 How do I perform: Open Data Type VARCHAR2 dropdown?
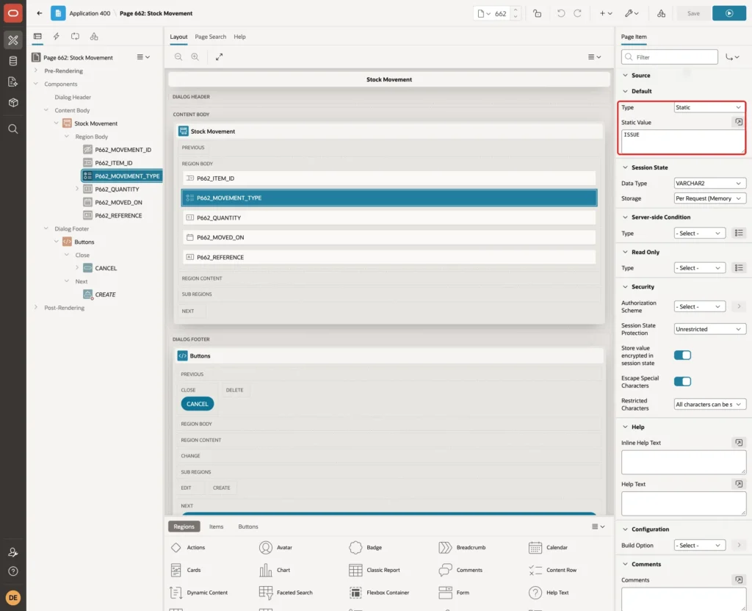[x=709, y=183]
